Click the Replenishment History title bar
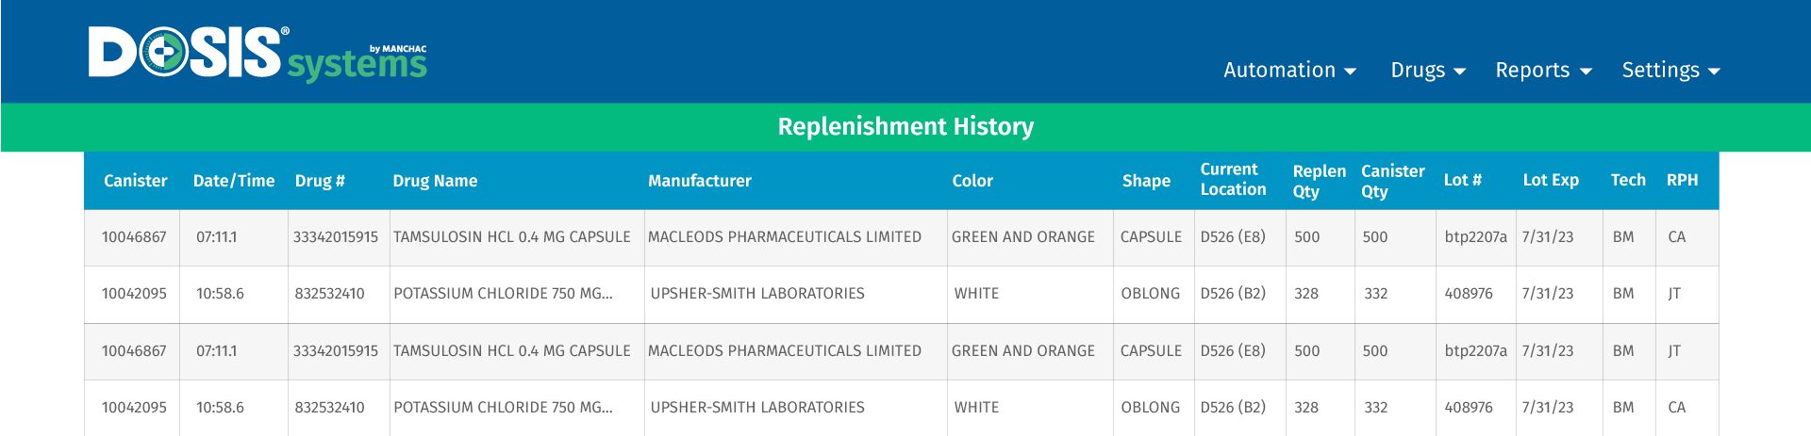Viewport: 1811px width, 436px height. tap(905, 127)
